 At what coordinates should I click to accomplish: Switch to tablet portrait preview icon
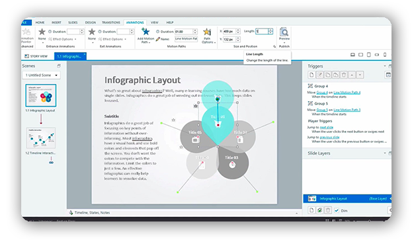pyautogui.click(x=369, y=55)
